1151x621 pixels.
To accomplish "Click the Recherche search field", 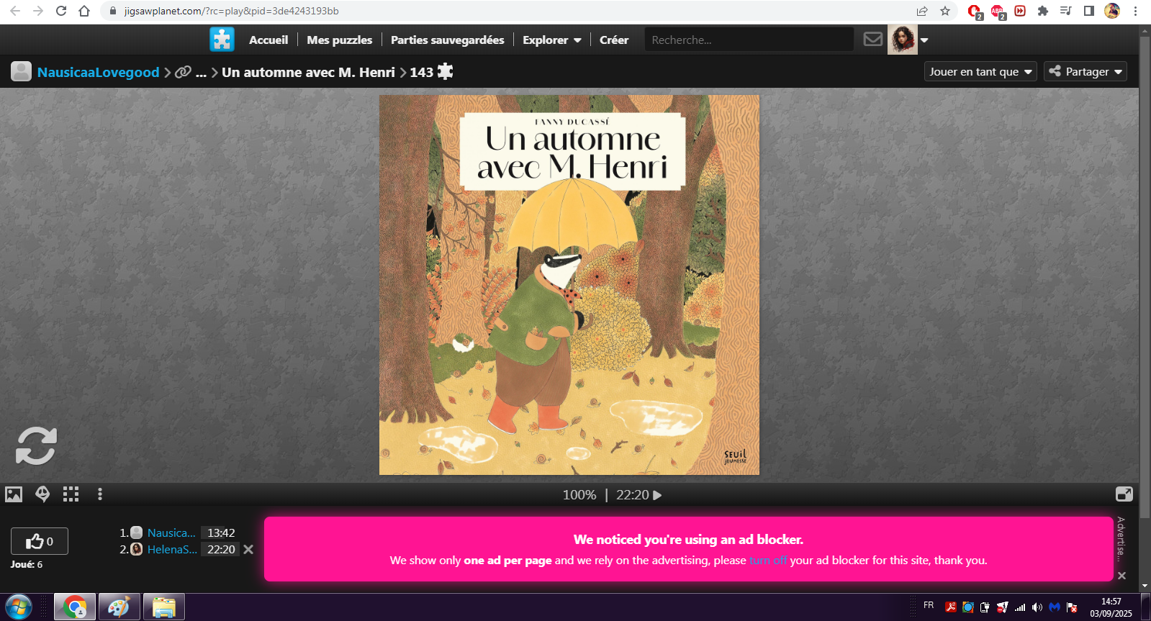I will [x=749, y=40].
